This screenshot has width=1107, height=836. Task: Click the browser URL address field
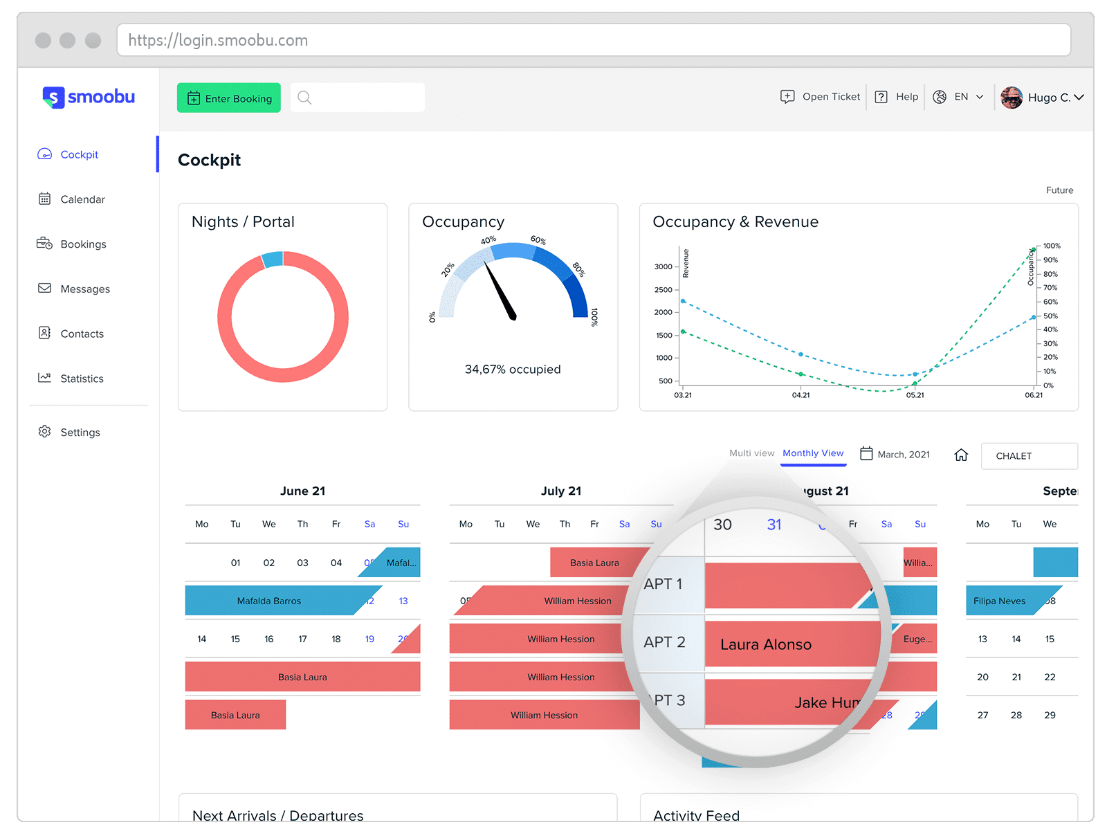[594, 40]
